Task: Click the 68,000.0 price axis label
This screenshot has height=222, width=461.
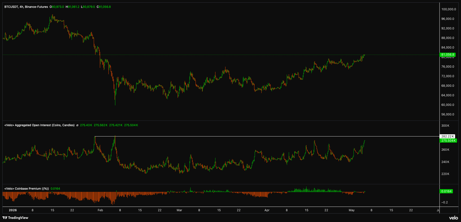Action: (x=449, y=86)
